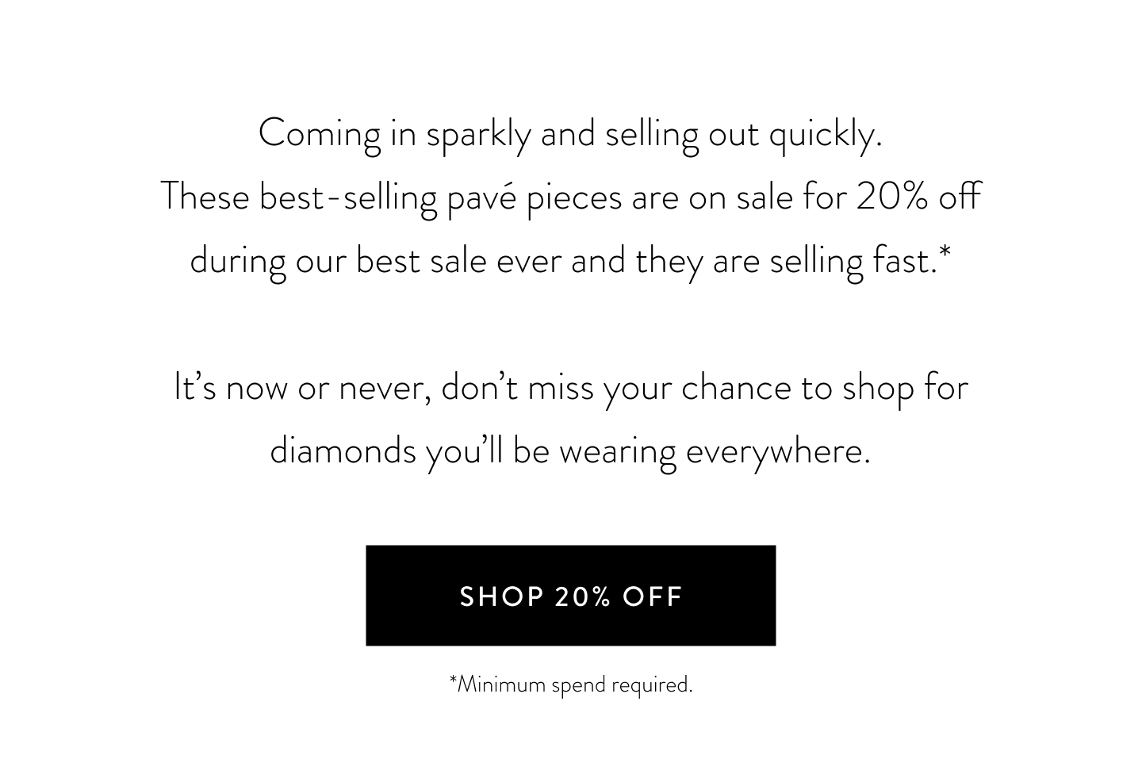The width and height of the screenshot is (1142, 759).
Task: Click the Minimum spend required footnote
Action: 570,684
